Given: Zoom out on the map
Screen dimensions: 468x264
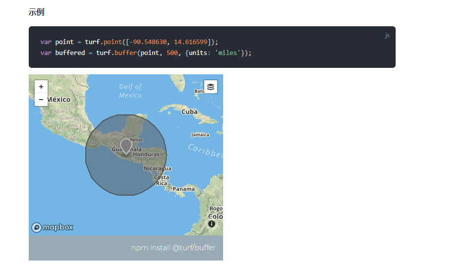Looking at the screenshot, I should [41, 100].
